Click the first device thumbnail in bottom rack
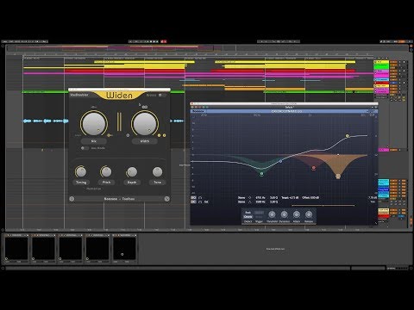The width and height of the screenshot is (414, 310). [x=16, y=249]
